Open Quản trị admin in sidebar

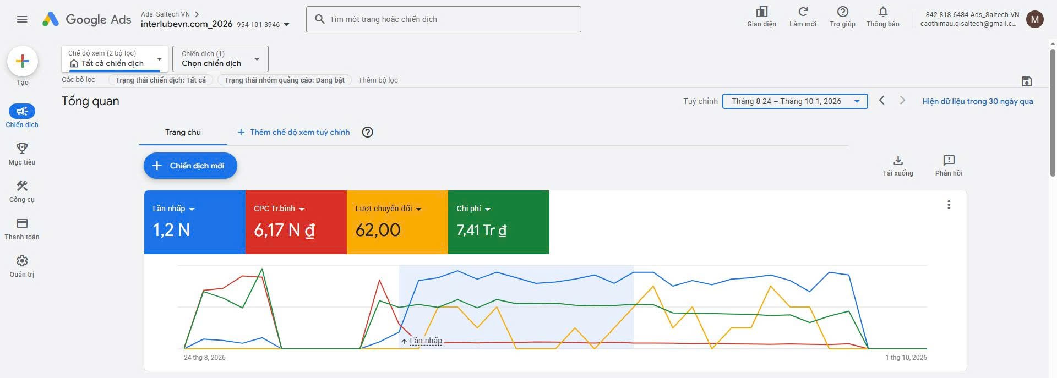click(x=22, y=266)
